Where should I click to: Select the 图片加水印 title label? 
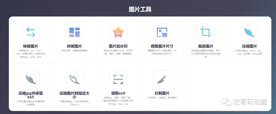point(118,46)
